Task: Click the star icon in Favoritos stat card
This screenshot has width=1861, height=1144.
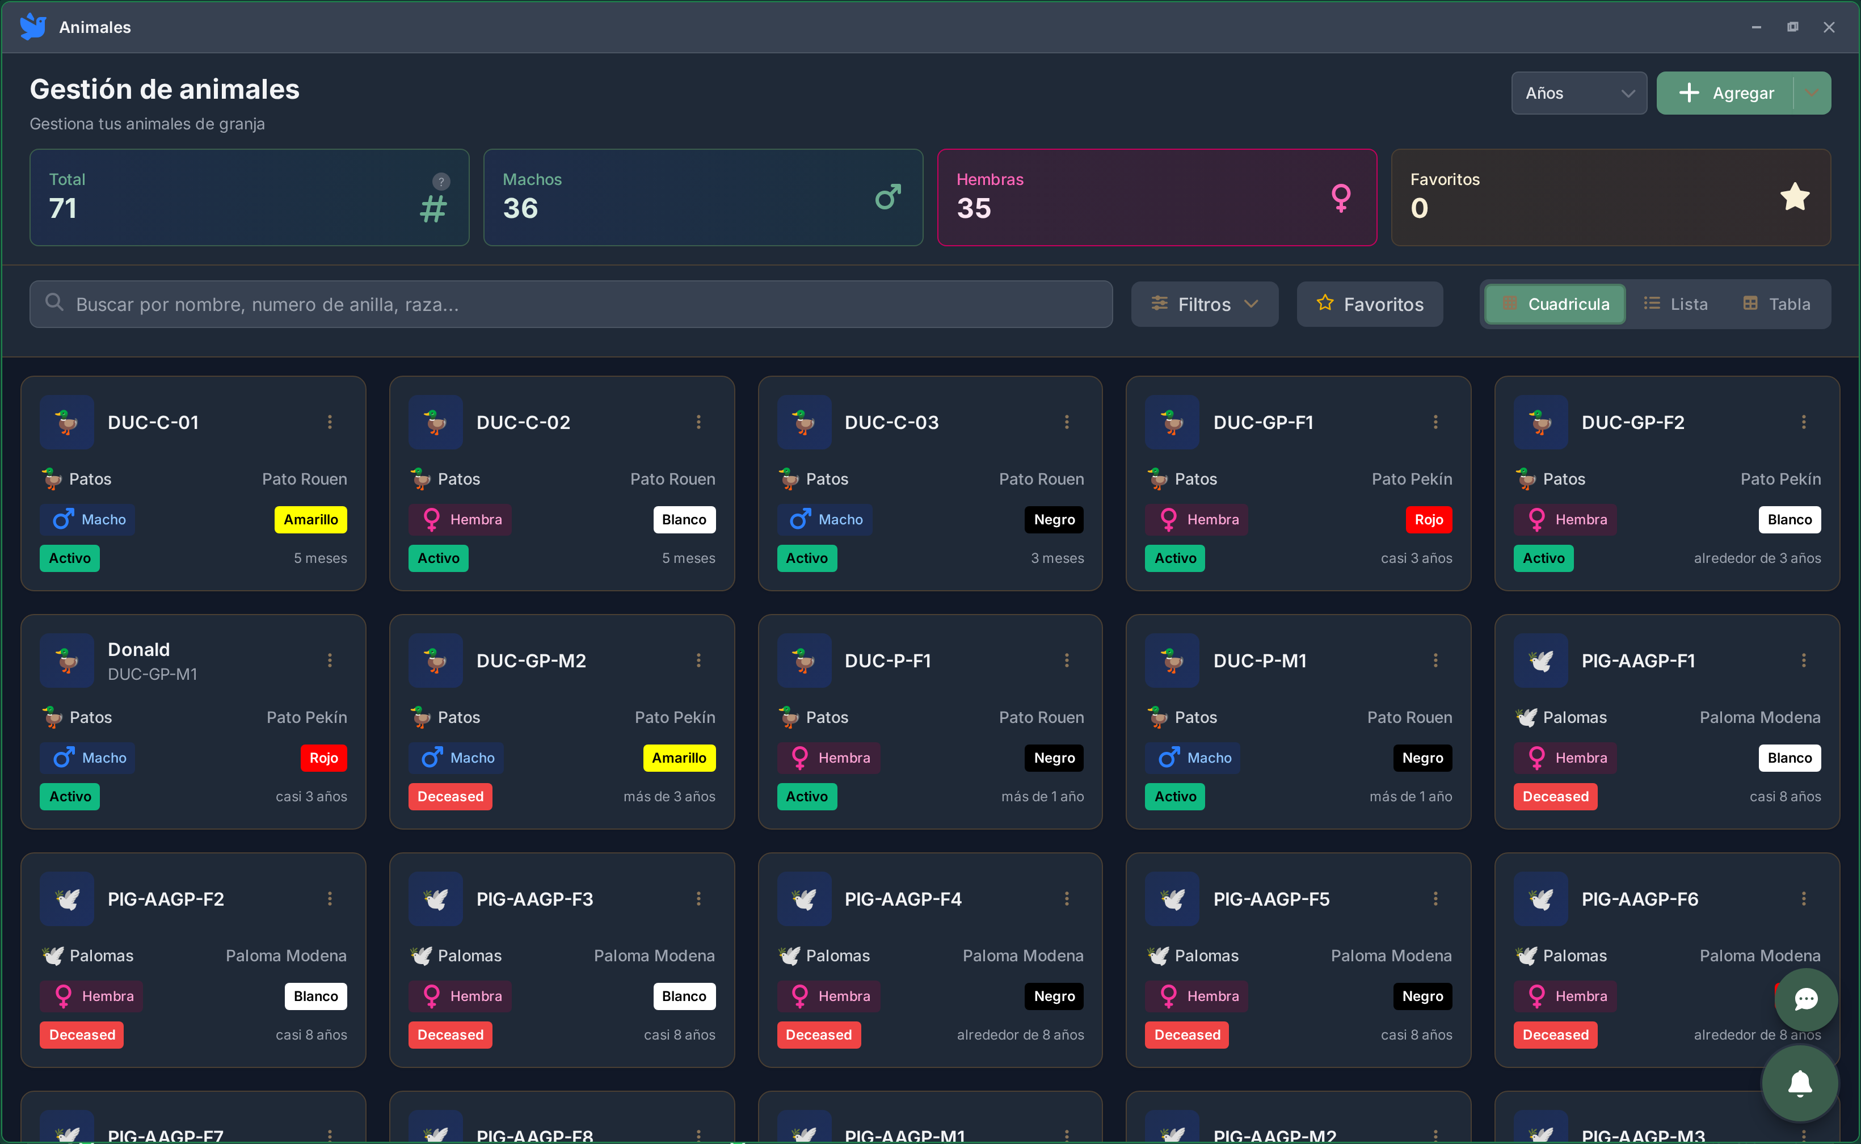Action: click(1795, 197)
